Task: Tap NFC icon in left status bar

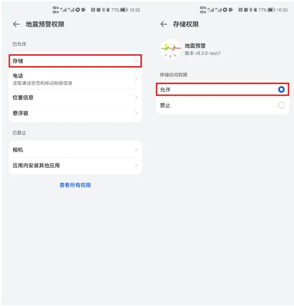Action: tap(93, 10)
